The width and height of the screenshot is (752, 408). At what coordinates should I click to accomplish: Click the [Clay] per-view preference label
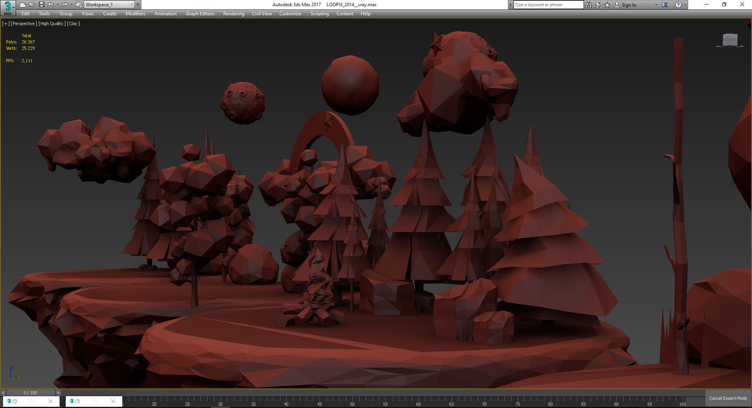click(x=73, y=23)
